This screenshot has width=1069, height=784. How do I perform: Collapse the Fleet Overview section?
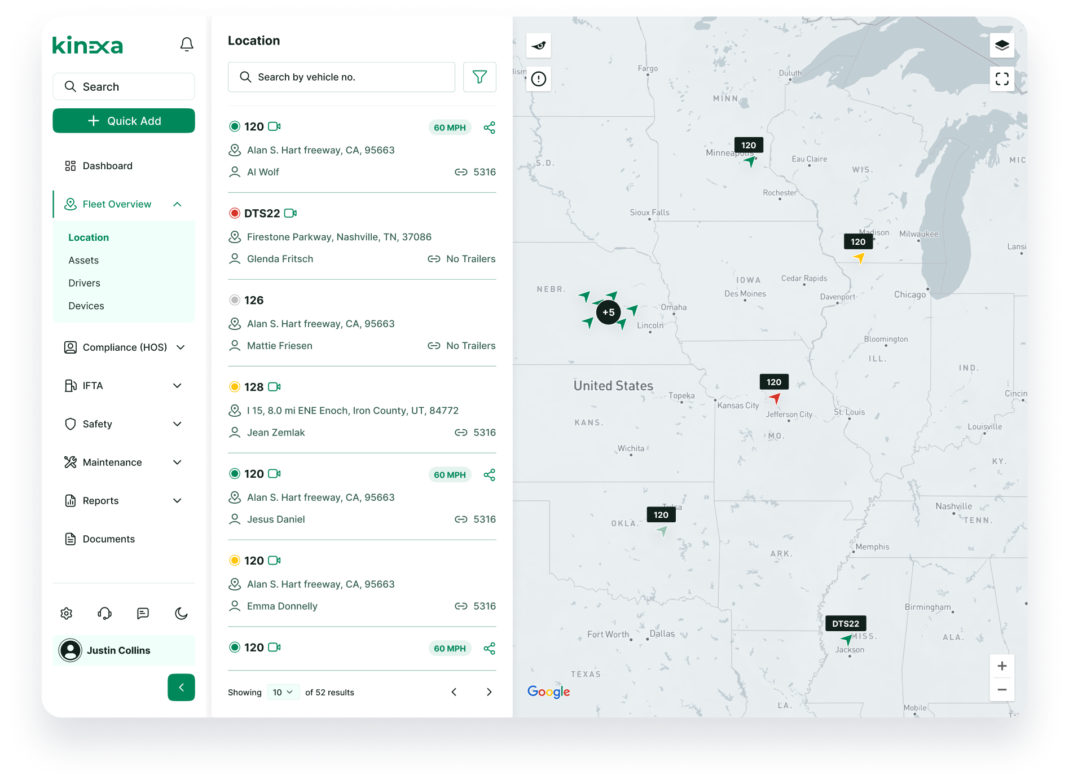(x=178, y=204)
